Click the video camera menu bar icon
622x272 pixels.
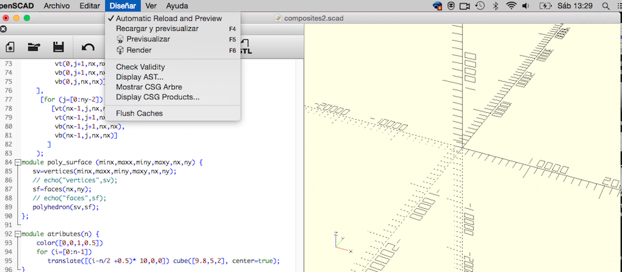pos(465,6)
